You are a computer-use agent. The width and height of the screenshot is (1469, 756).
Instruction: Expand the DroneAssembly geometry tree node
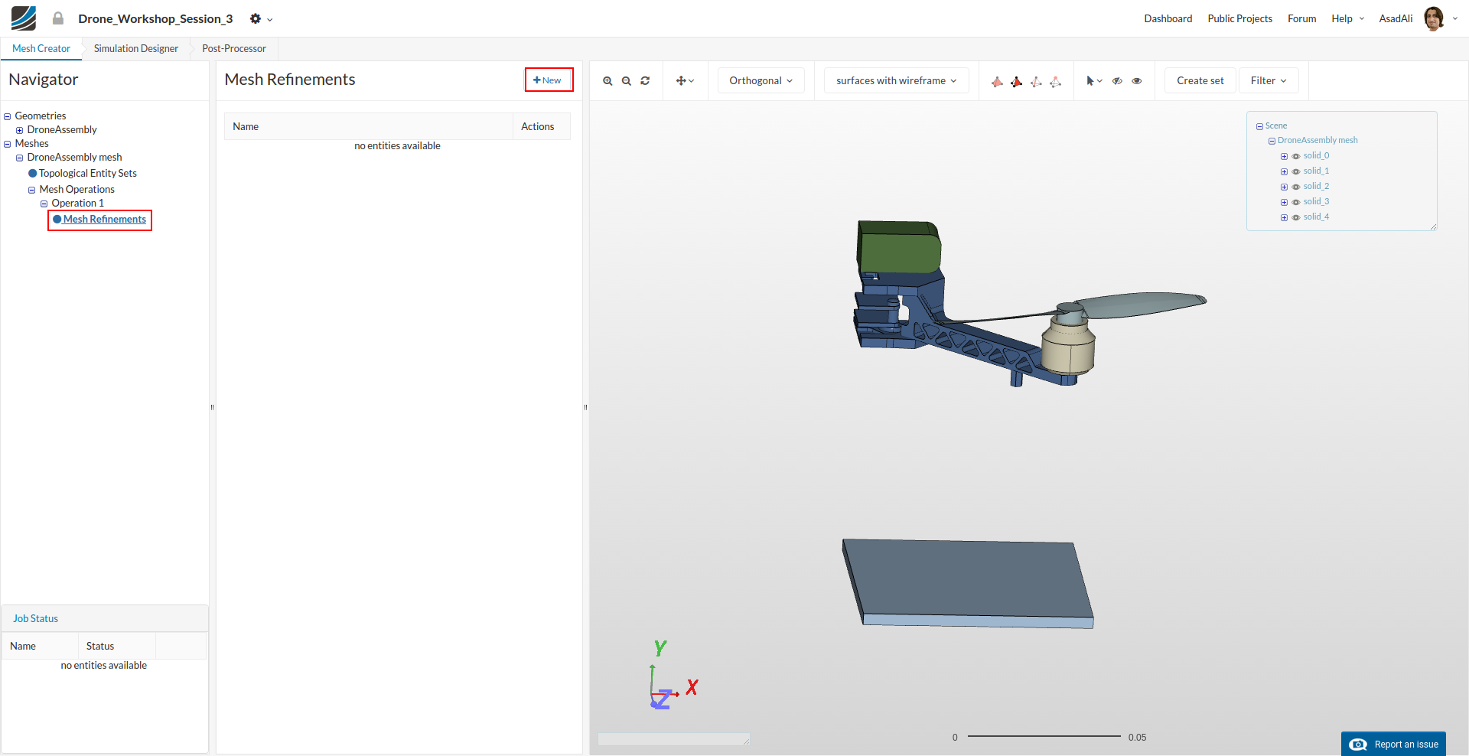[x=20, y=130]
